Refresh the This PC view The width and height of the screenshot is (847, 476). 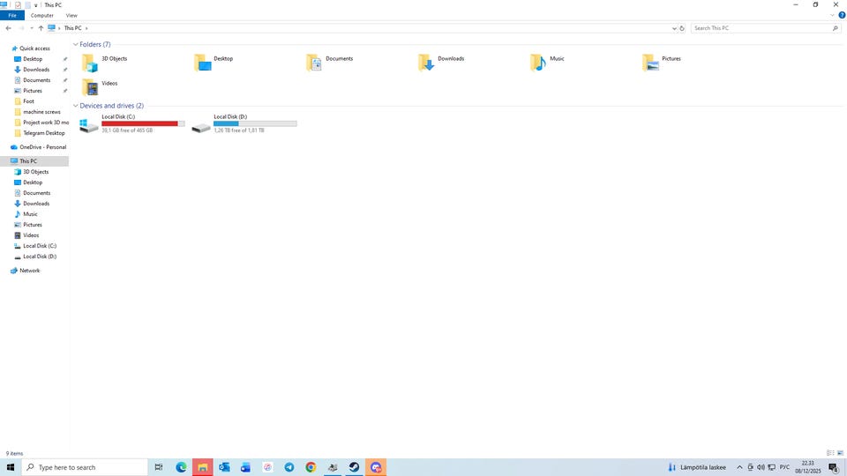pos(682,28)
